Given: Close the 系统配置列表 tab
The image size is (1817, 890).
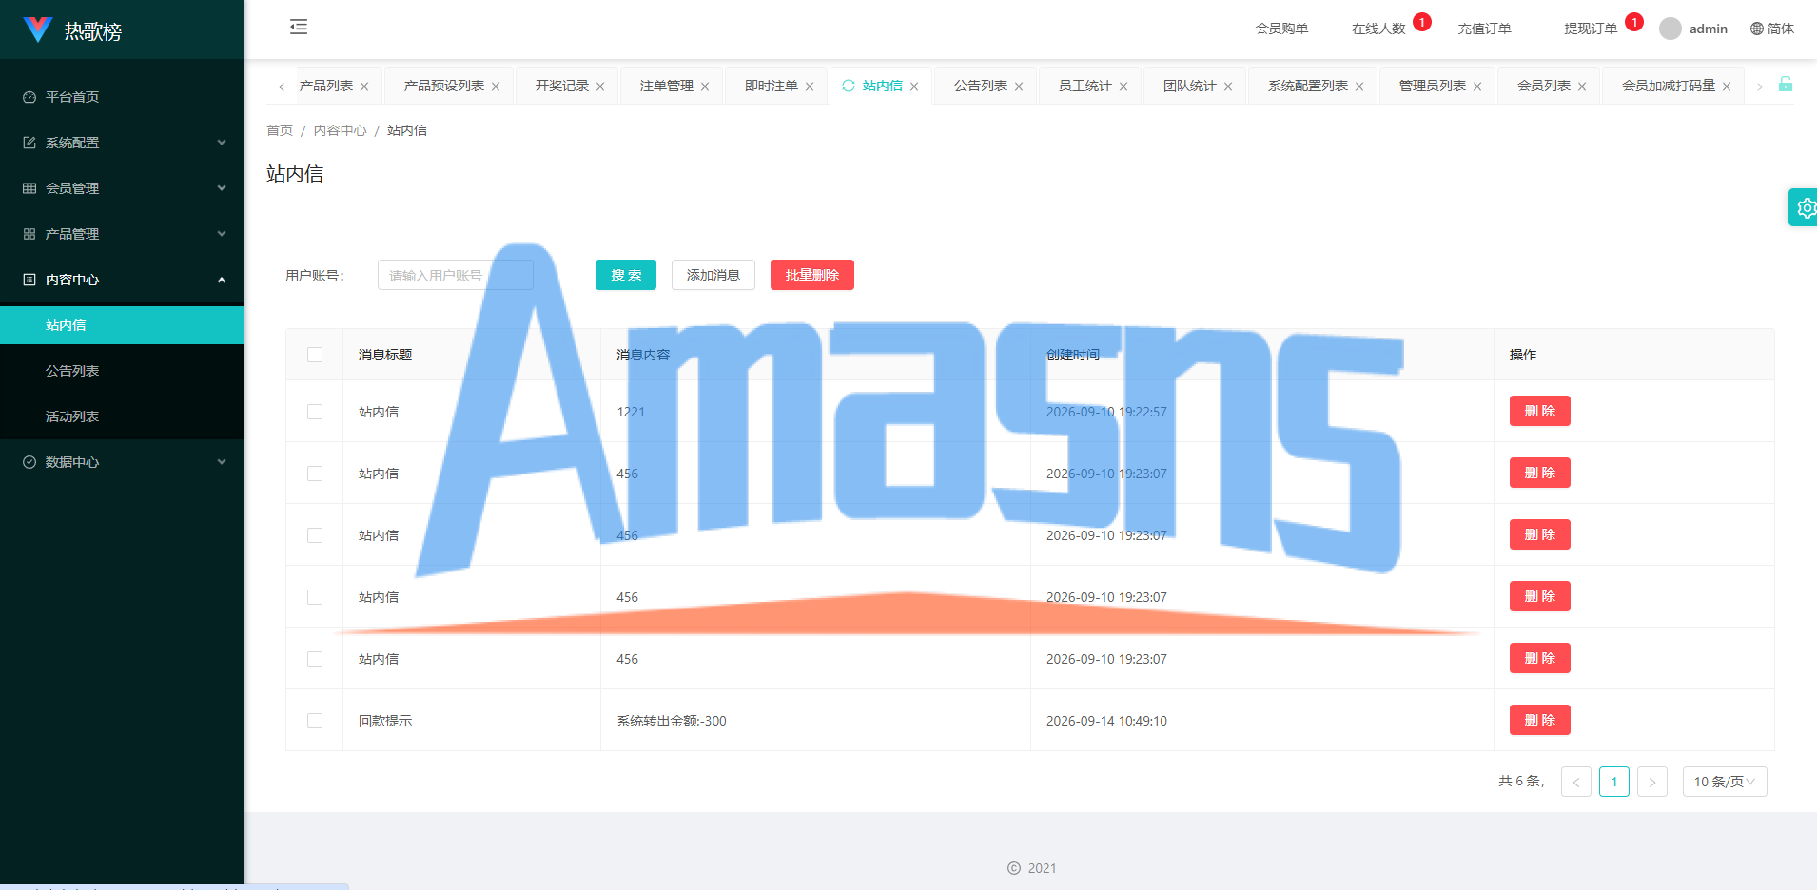Looking at the screenshot, I should (x=1359, y=87).
